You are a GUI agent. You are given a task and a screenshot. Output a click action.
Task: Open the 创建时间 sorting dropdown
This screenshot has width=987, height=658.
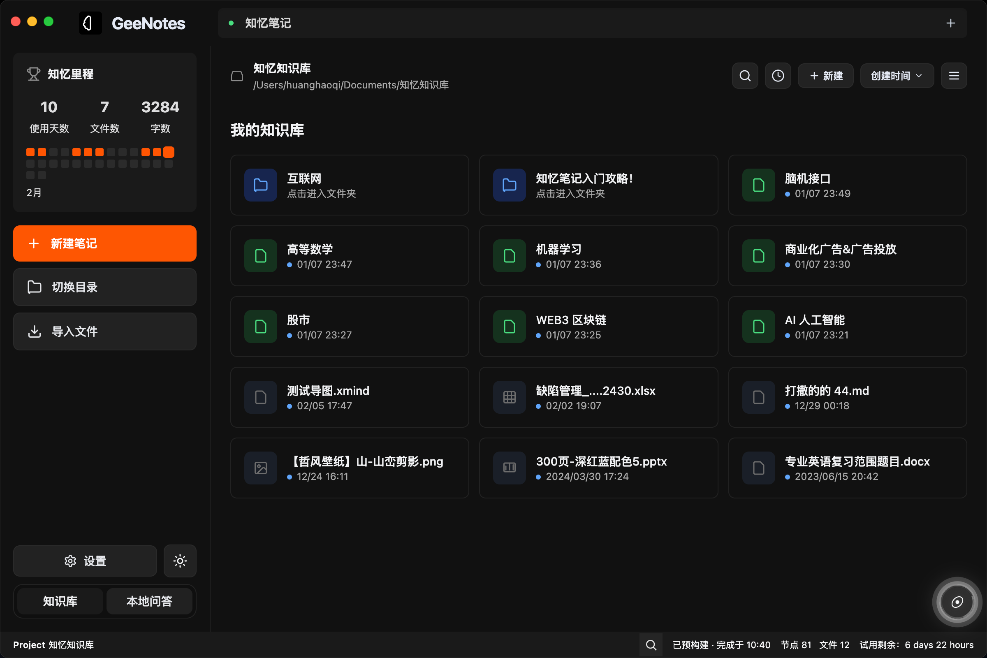pos(897,76)
